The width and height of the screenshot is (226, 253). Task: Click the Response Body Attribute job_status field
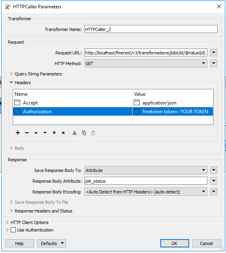click(x=146, y=181)
